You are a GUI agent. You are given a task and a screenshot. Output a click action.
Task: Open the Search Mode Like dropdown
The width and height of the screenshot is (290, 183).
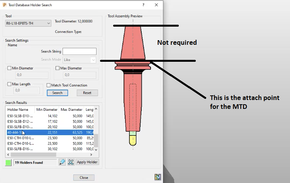tap(79, 60)
